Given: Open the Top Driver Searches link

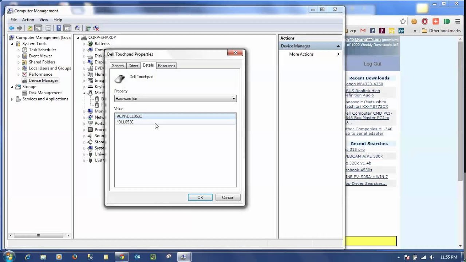Looking at the screenshot, I should tap(366, 183).
